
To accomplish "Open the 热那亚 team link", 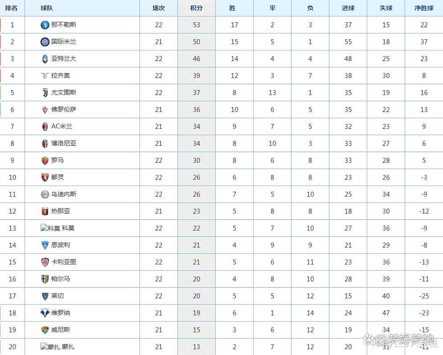I will click(61, 211).
